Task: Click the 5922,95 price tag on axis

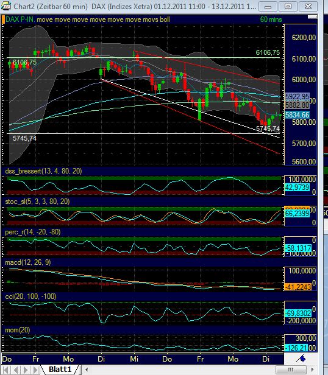Action: (297, 96)
